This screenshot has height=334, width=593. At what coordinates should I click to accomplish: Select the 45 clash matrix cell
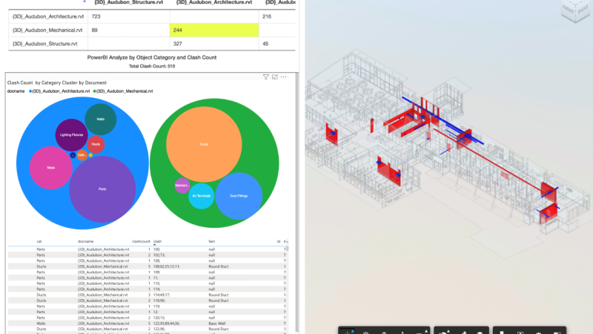click(276, 44)
